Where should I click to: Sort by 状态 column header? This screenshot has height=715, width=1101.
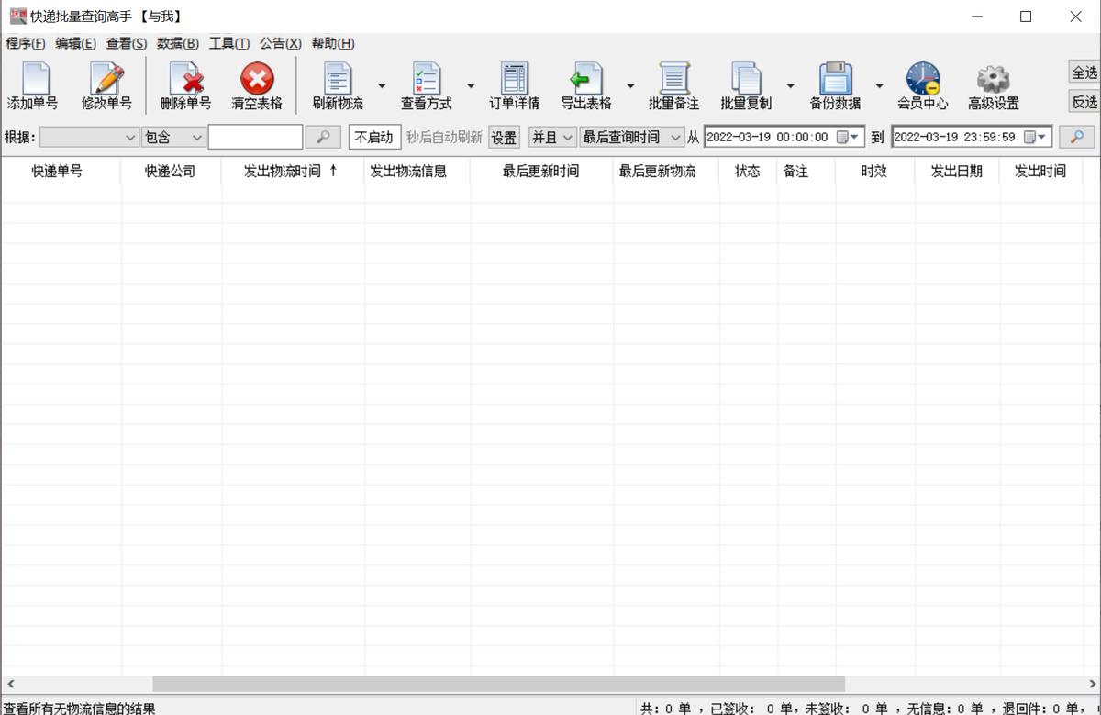pyautogui.click(x=748, y=171)
